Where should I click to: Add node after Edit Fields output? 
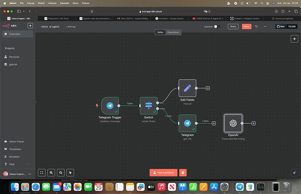tap(208, 88)
